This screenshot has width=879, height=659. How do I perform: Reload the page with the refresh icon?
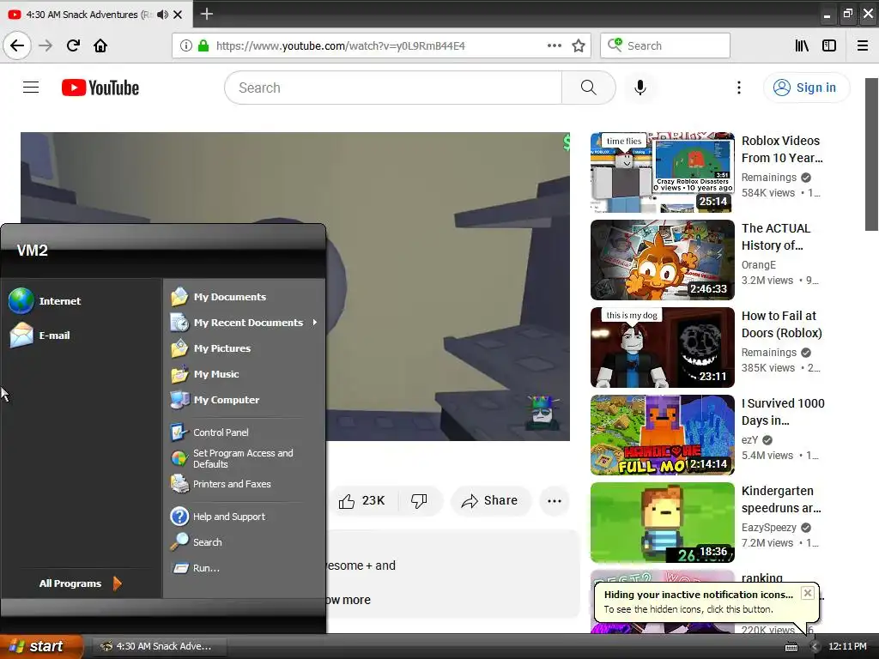click(x=73, y=45)
